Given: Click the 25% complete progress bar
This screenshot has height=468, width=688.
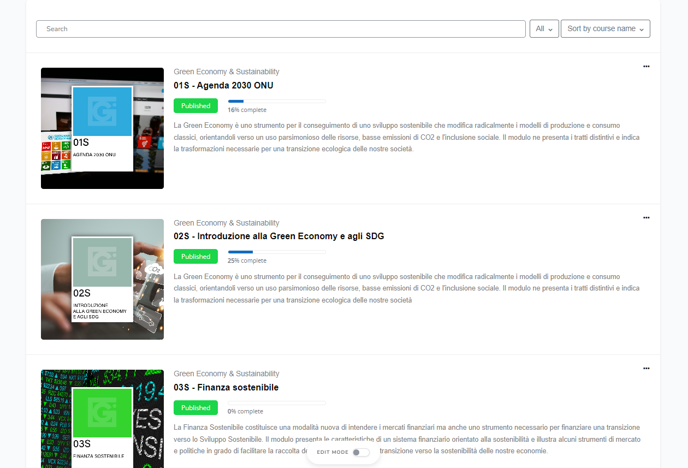Looking at the screenshot, I should (276, 252).
